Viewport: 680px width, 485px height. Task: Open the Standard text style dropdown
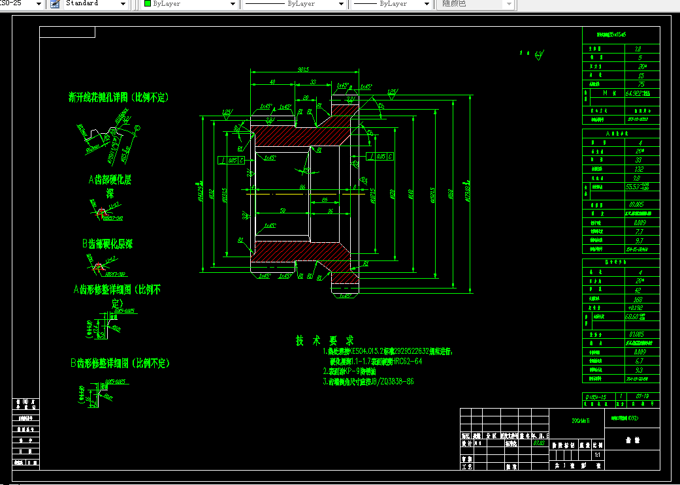(122, 3)
